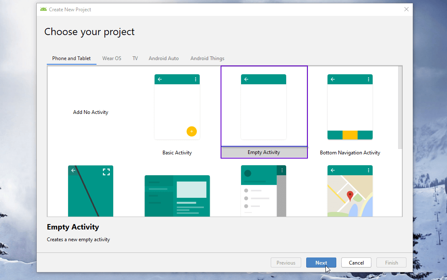Screen dimensions: 447x280
Task: Select the Basic Activity template
Action: tap(177, 107)
